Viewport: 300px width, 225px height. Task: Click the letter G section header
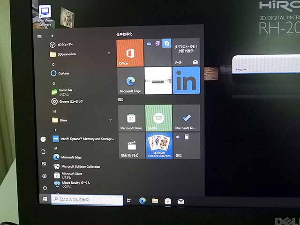click(53, 83)
